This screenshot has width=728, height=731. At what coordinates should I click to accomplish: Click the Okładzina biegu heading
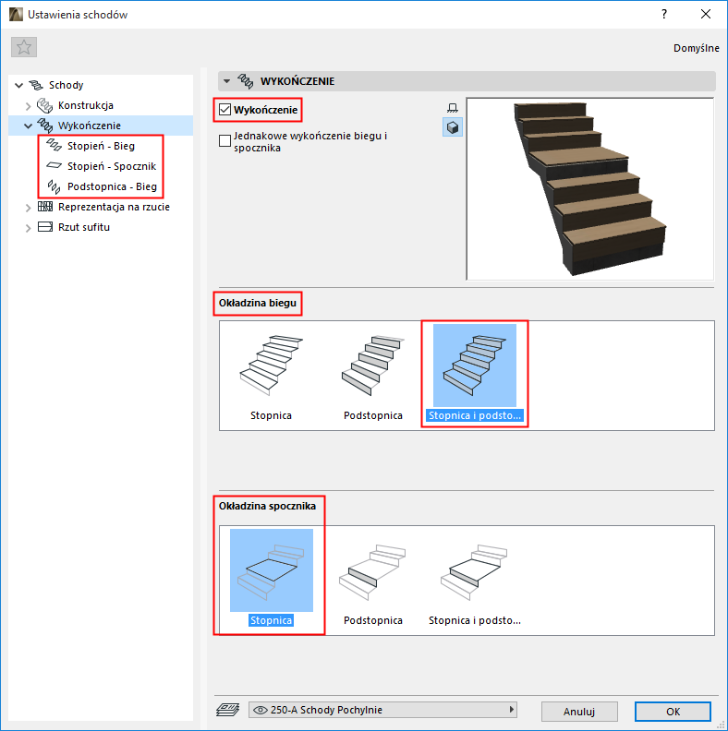(x=258, y=303)
